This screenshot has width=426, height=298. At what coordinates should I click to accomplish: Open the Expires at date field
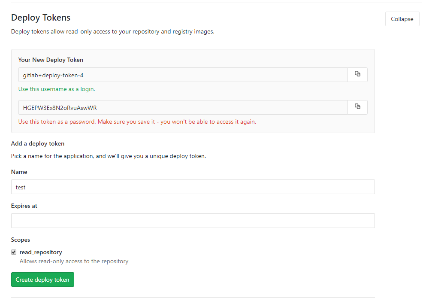[193, 221]
